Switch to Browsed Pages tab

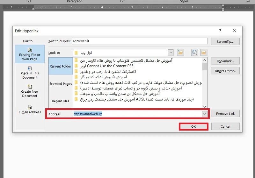(61, 84)
